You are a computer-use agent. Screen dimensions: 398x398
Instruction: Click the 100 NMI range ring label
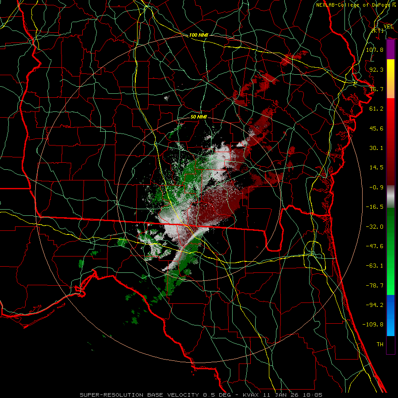(199, 35)
